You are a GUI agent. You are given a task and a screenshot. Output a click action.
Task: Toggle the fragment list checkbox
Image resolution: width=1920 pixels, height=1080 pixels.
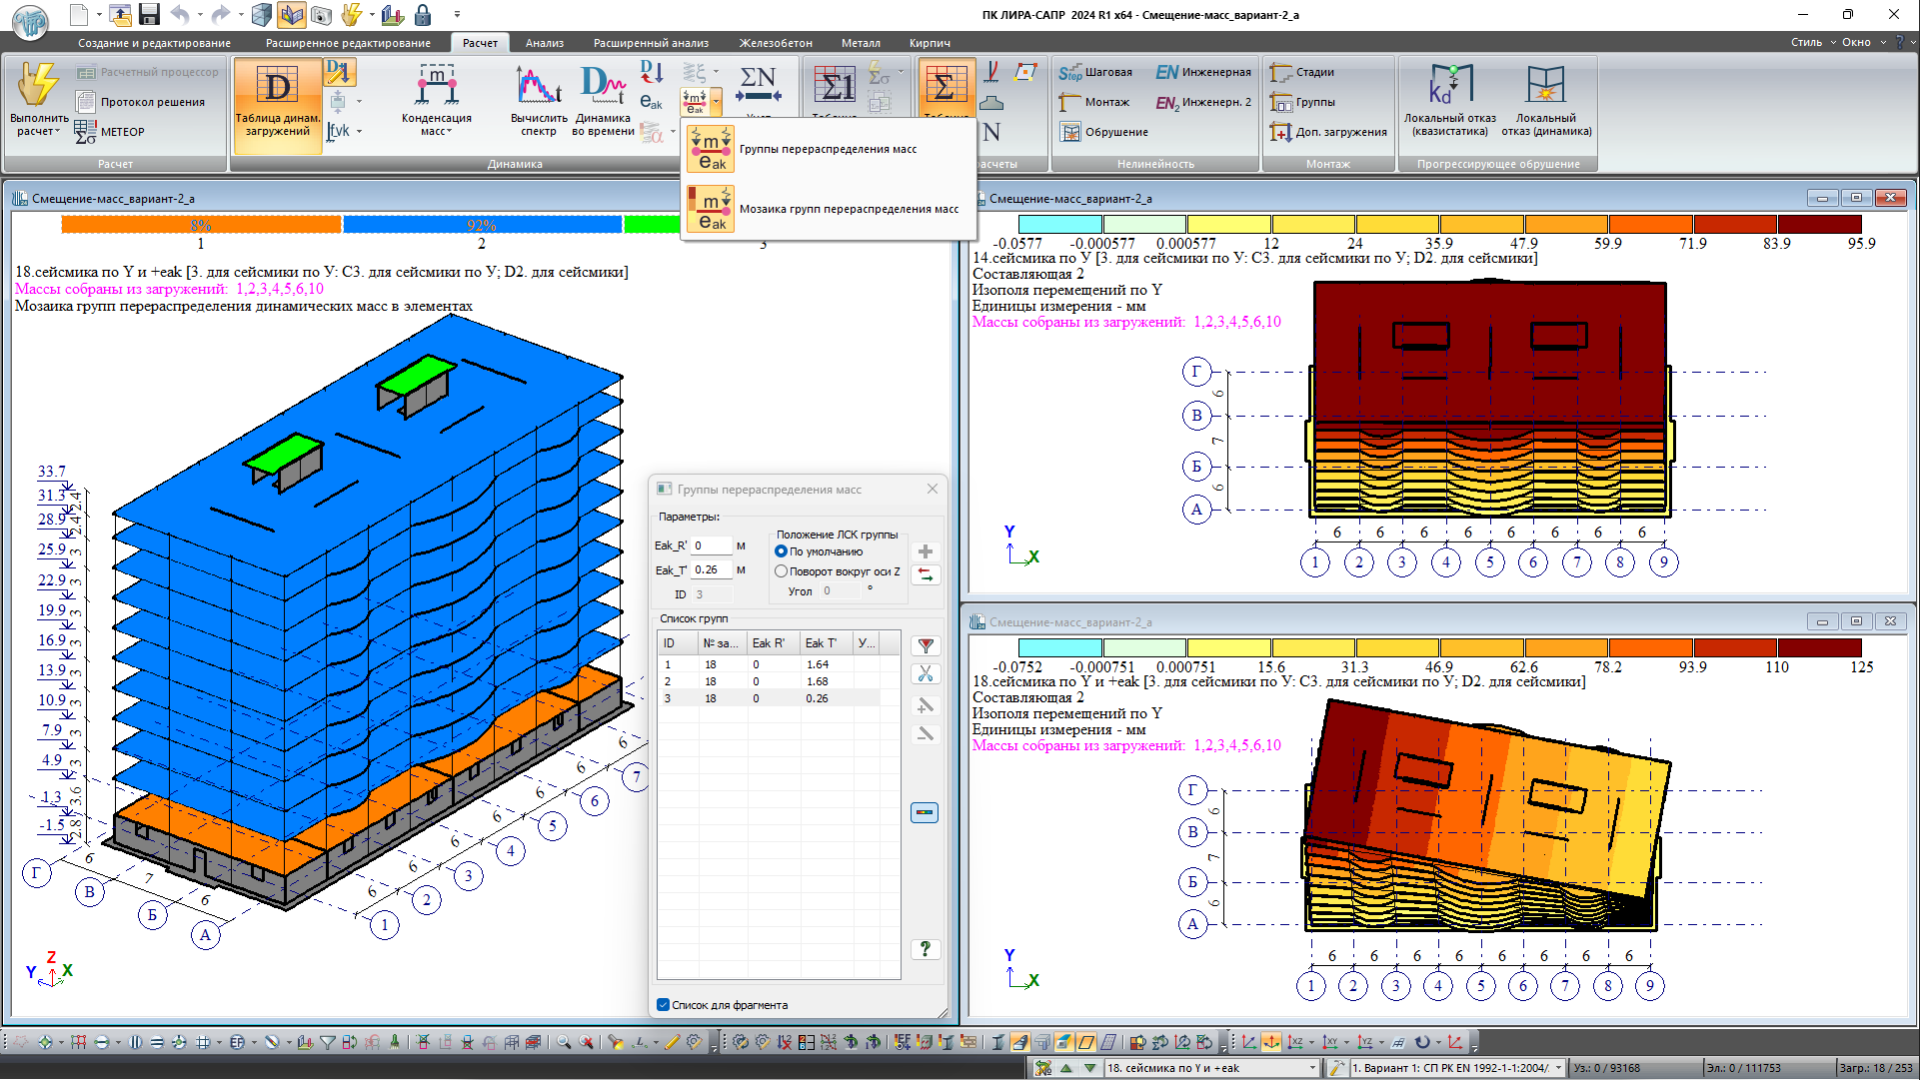(663, 1005)
